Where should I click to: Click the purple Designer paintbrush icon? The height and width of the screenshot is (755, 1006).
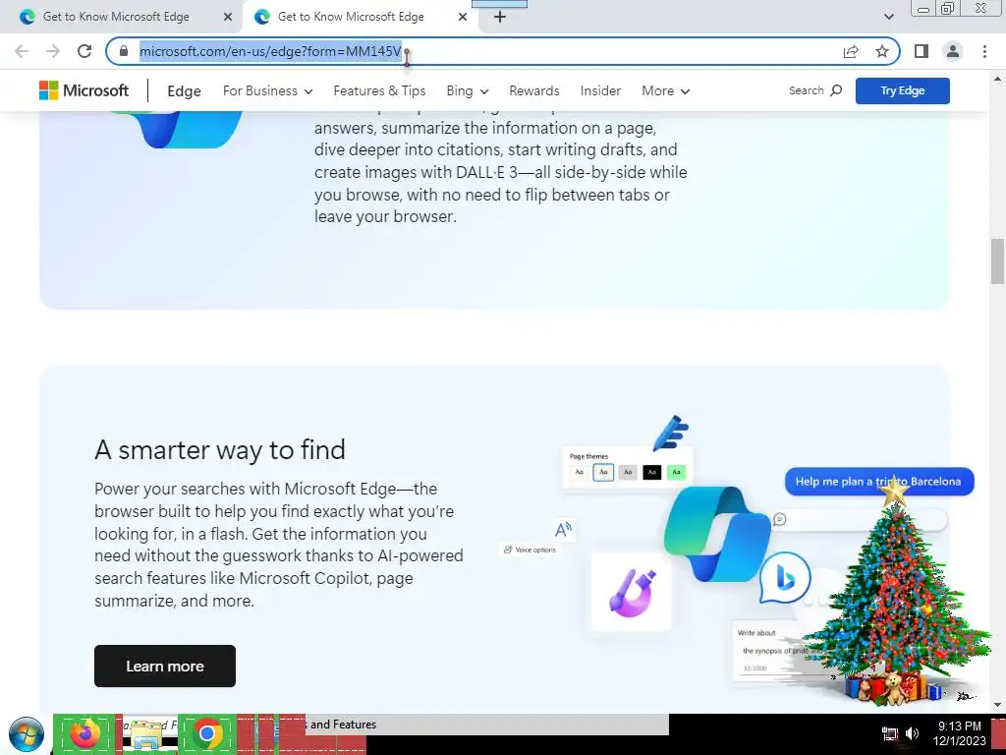pyautogui.click(x=632, y=592)
